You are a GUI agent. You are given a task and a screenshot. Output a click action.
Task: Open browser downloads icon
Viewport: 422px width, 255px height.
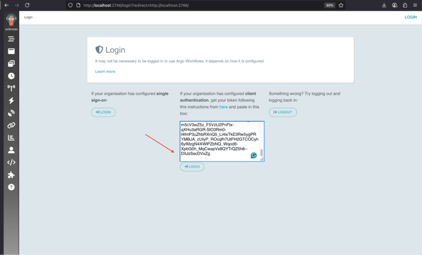pos(384,5)
